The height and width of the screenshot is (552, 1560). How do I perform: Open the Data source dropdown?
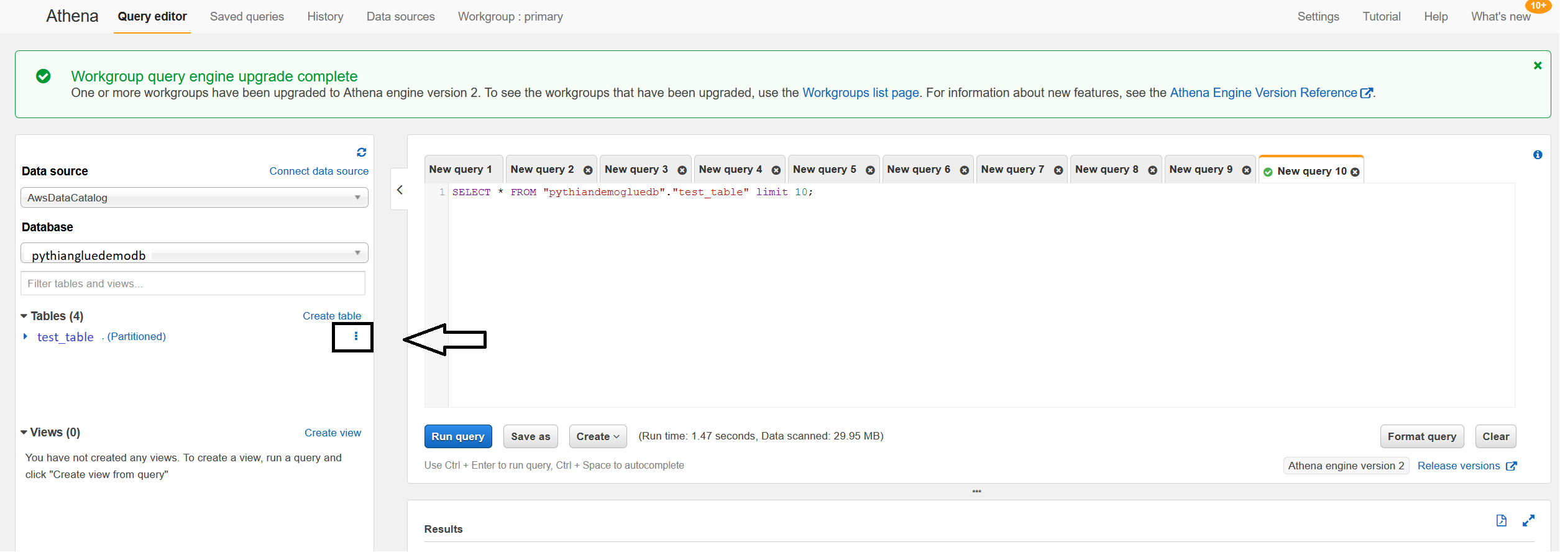194,198
